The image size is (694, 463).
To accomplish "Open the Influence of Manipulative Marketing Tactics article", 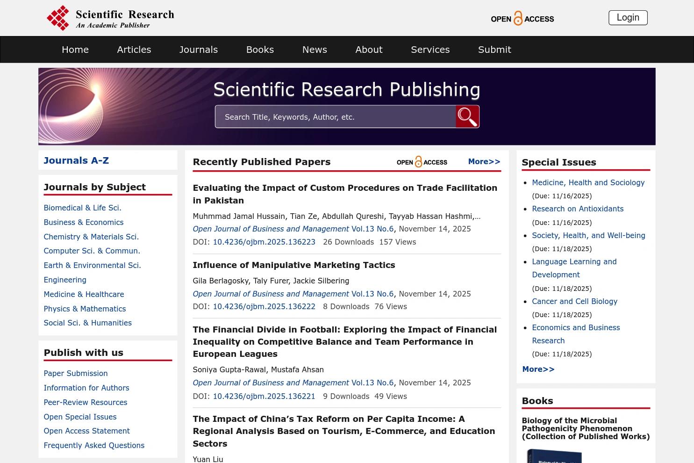I will pos(293,265).
